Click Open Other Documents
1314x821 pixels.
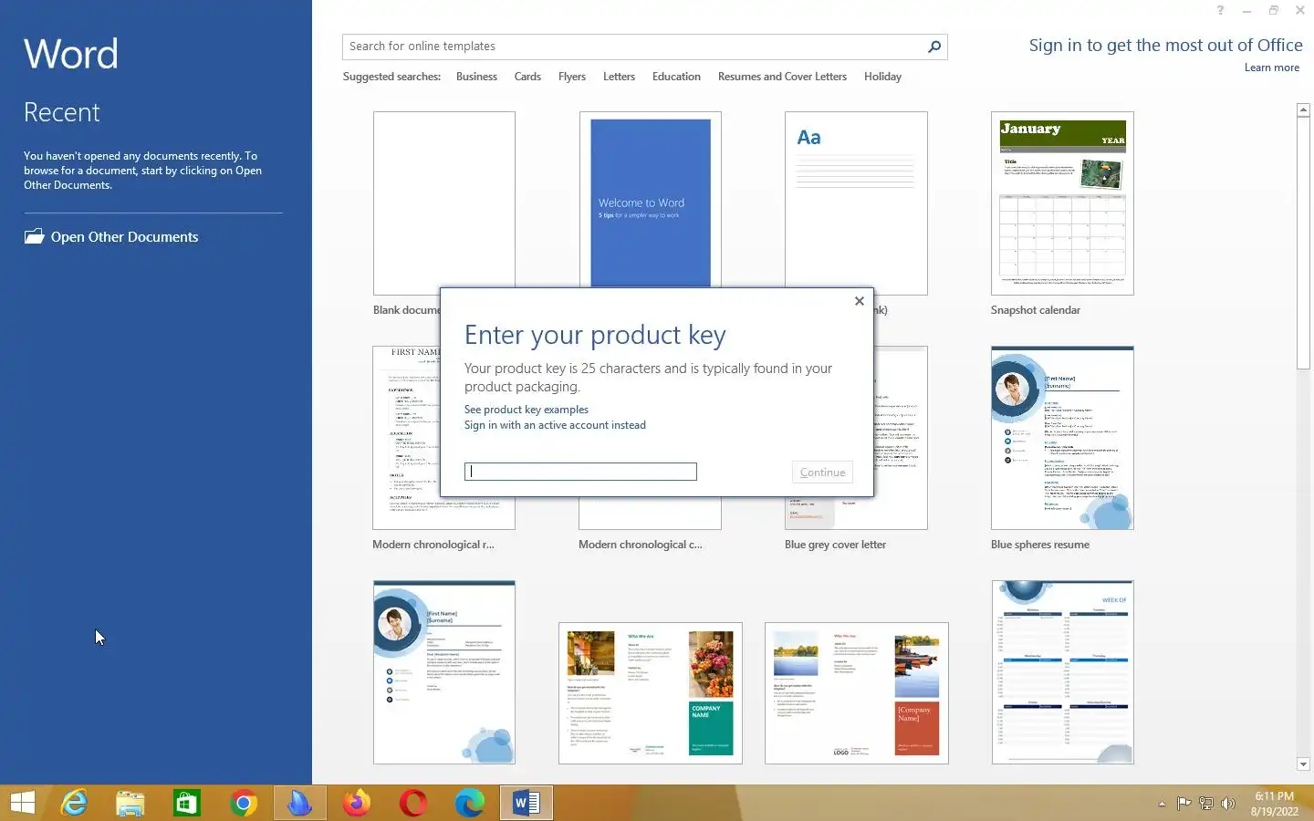coord(124,237)
